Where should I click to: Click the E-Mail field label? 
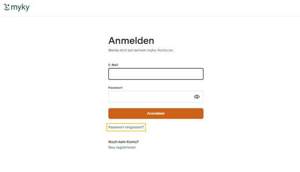113,65
